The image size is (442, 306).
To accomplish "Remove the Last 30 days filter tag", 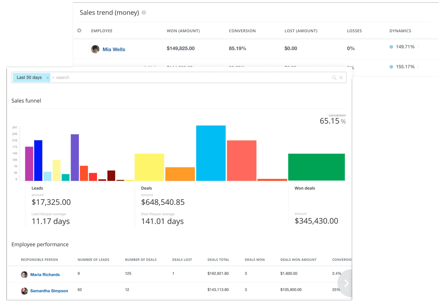I will click(47, 78).
